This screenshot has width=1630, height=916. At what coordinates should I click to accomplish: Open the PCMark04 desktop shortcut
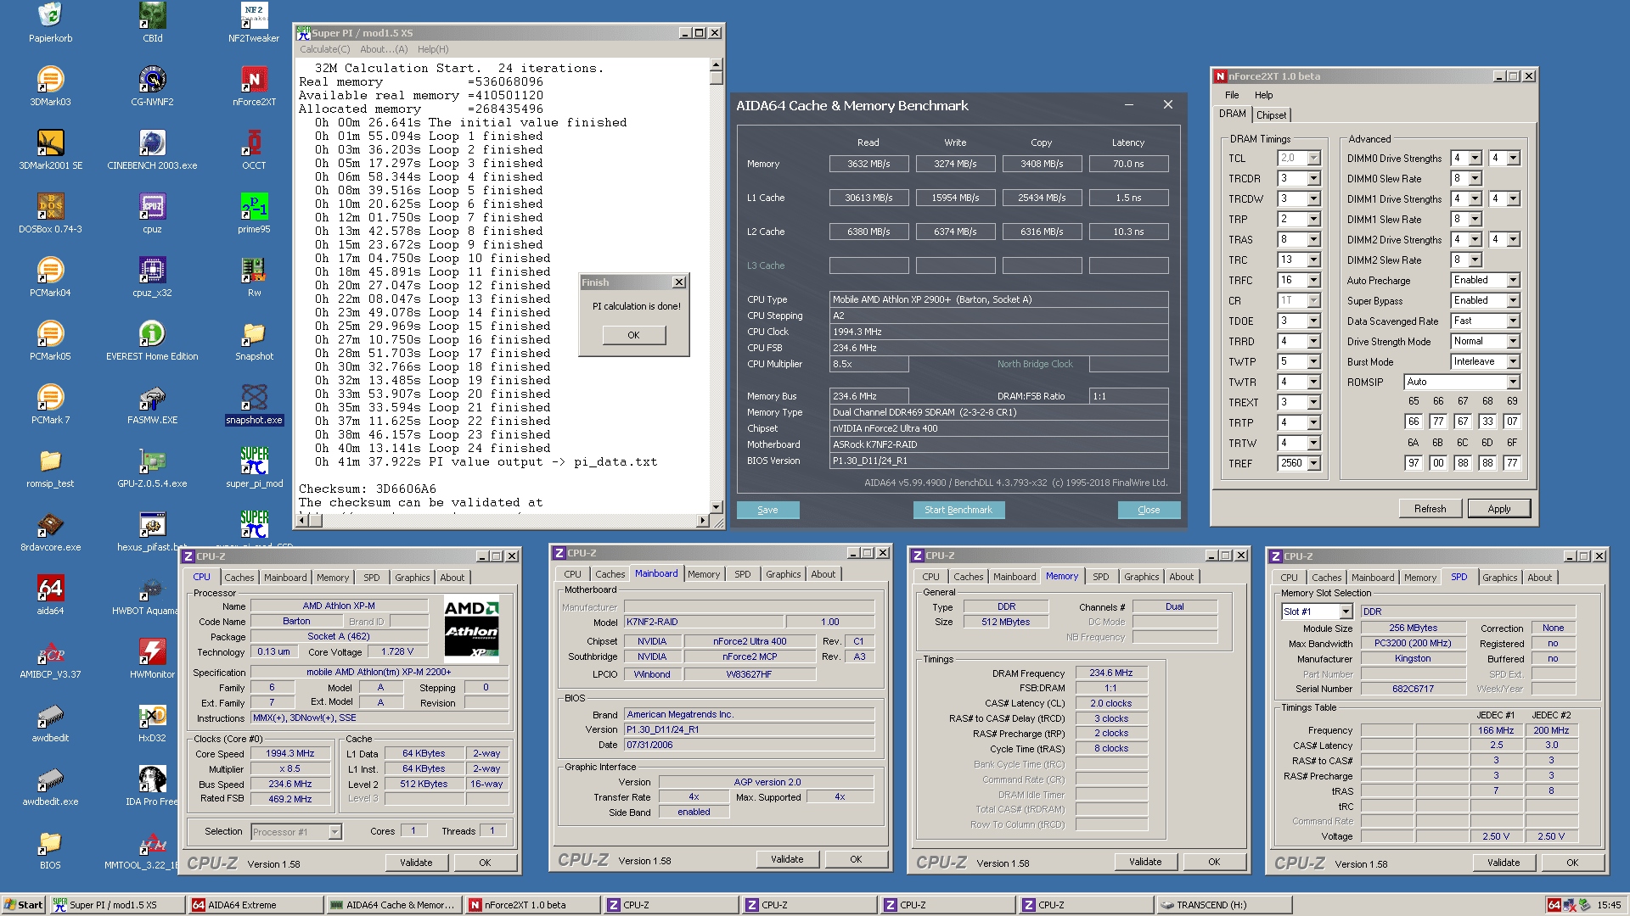point(50,276)
